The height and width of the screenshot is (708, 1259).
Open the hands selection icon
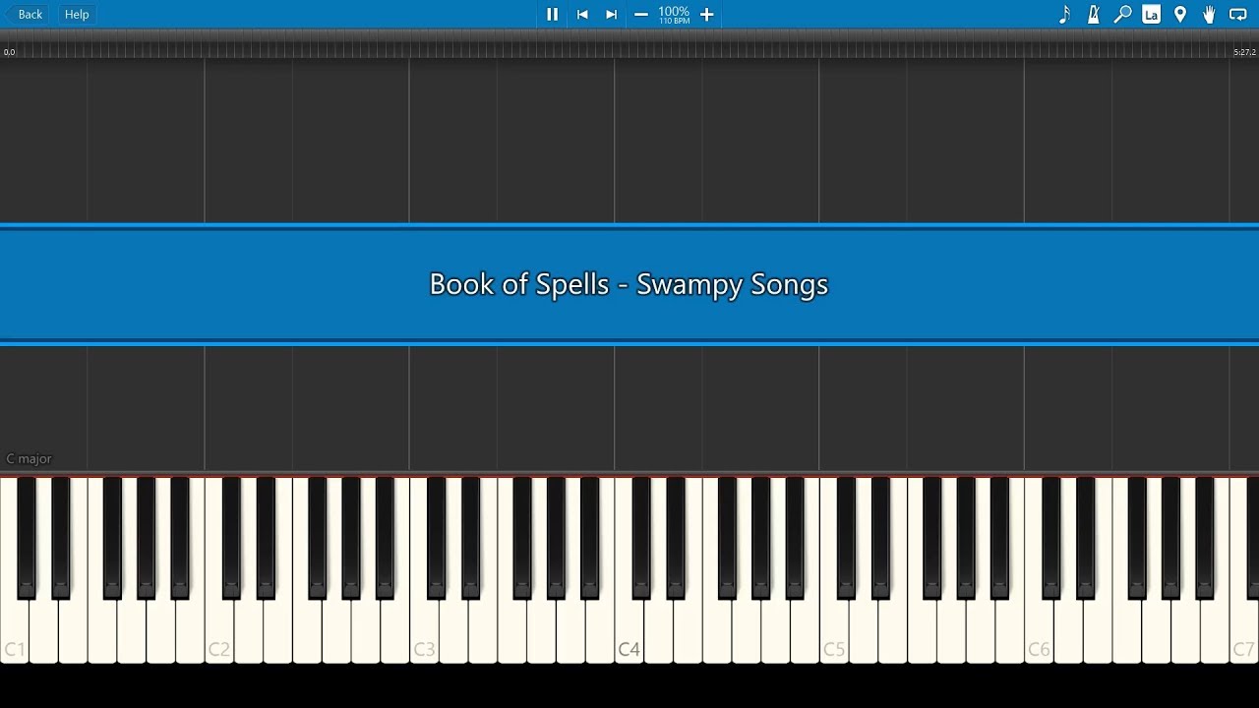tap(1209, 14)
